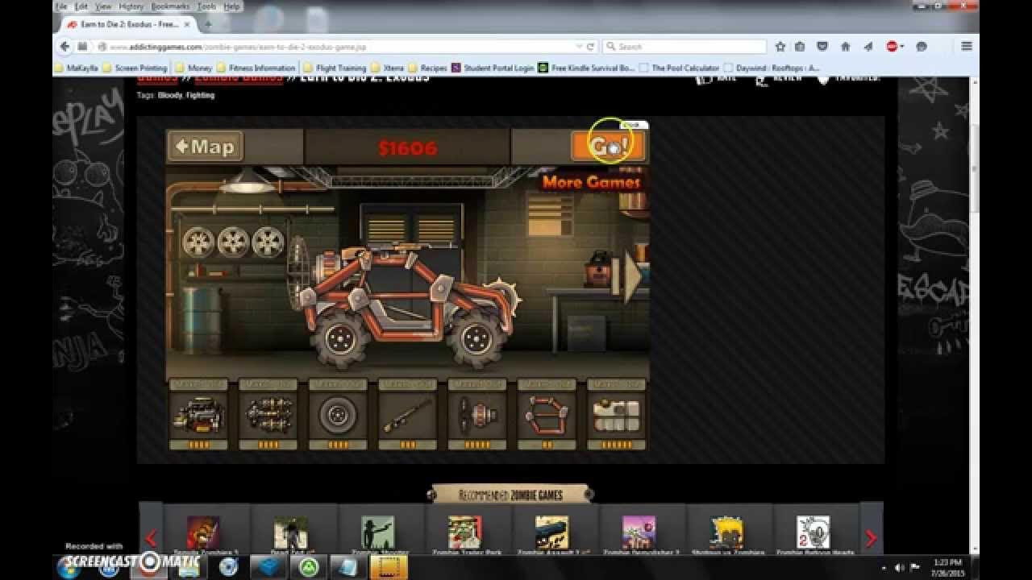Viewport: 1032px width, 580px height.
Task: Open the Daywind Rooftops bookmark
Action: pyautogui.click(x=772, y=68)
